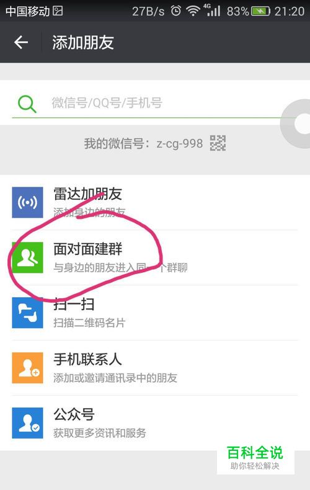
Task: Tap the Wi-Fi status bar icon
Action: coord(193,12)
